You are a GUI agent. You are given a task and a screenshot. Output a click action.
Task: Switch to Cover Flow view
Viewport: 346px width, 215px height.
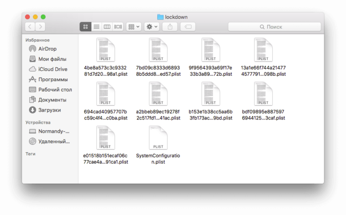(118, 27)
